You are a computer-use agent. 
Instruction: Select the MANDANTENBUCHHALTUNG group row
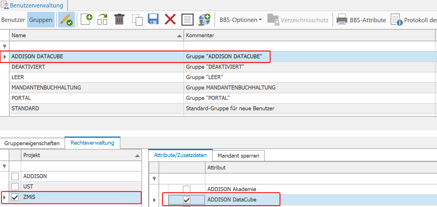tap(223, 87)
